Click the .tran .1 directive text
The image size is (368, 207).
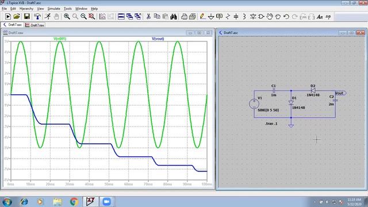[271, 124]
